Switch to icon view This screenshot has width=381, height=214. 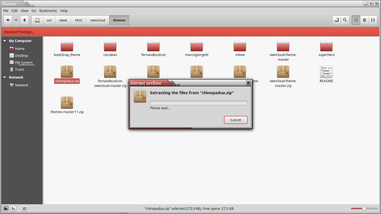pos(356,20)
